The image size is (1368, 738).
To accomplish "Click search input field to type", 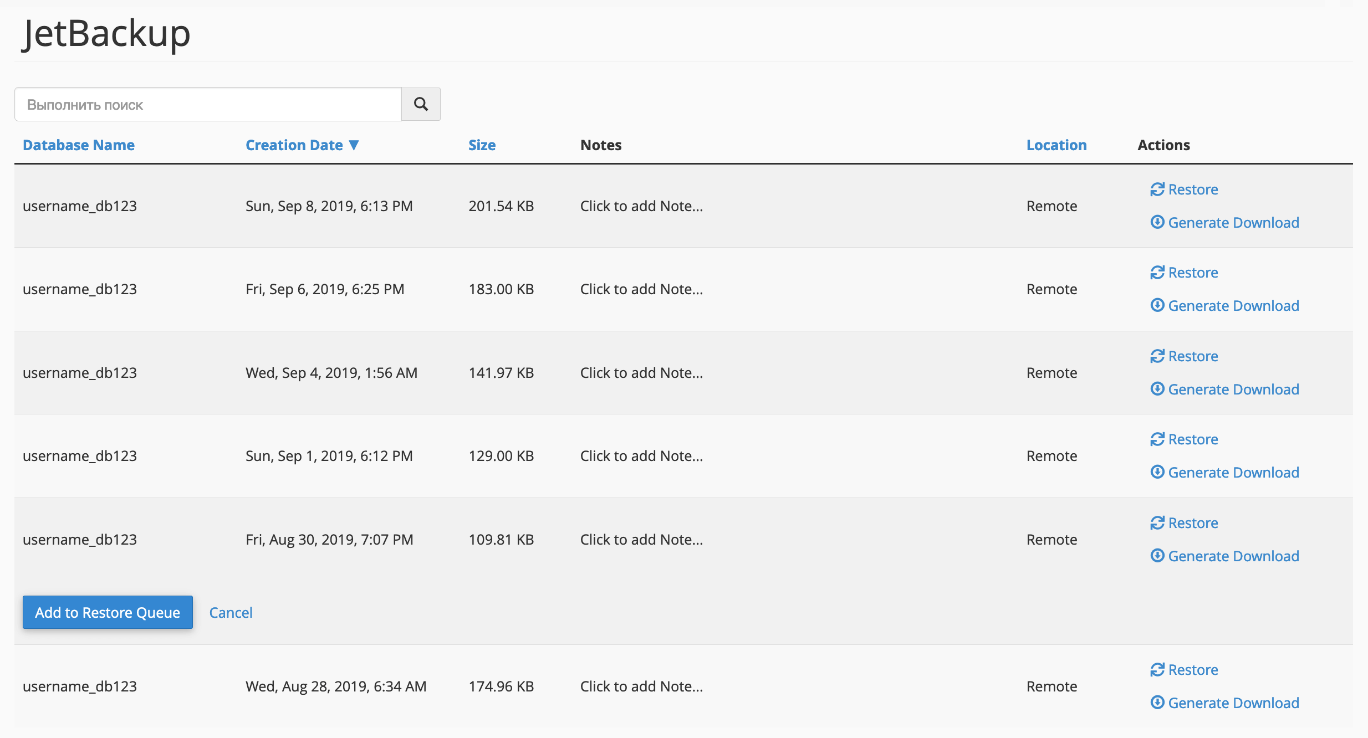I will (208, 104).
